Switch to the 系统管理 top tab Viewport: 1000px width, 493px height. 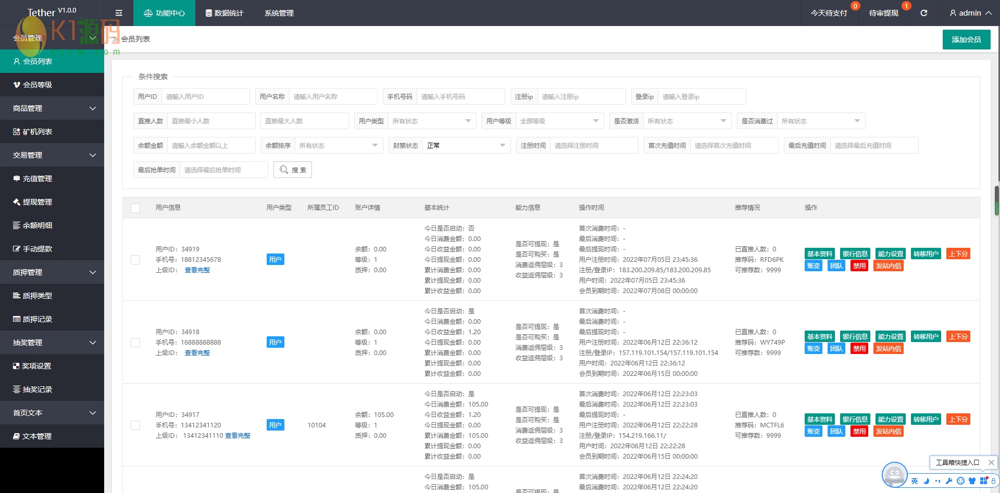coord(279,13)
